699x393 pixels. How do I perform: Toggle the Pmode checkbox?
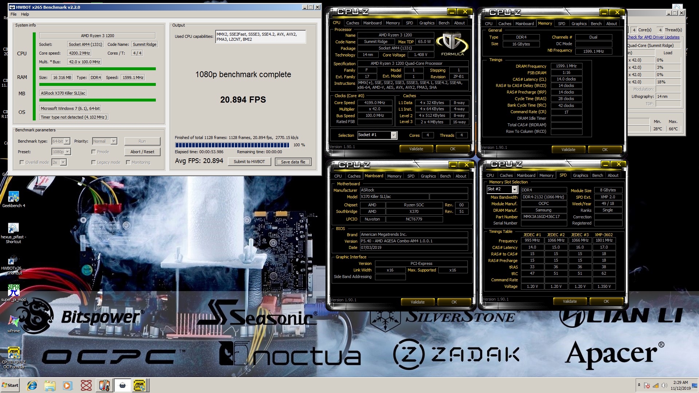[x=94, y=152]
